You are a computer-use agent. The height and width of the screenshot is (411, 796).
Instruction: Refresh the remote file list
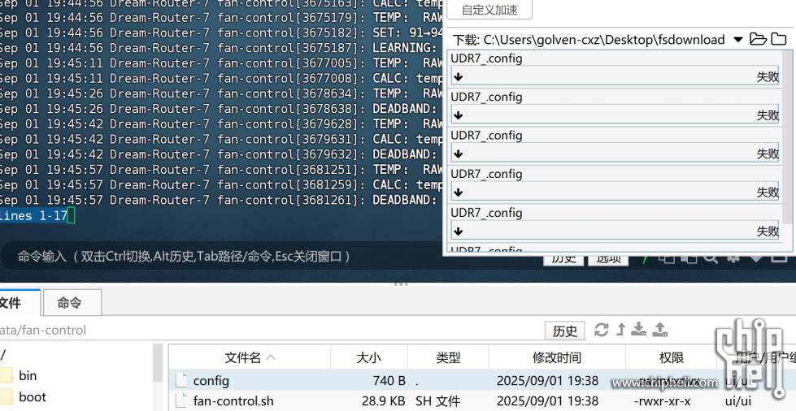tap(601, 330)
